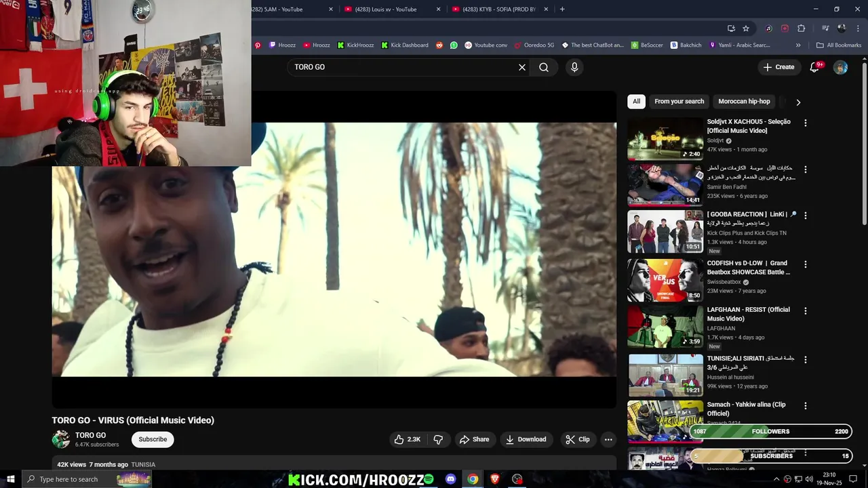Click the YouTube page scrollbar

(x=865, y=142)
